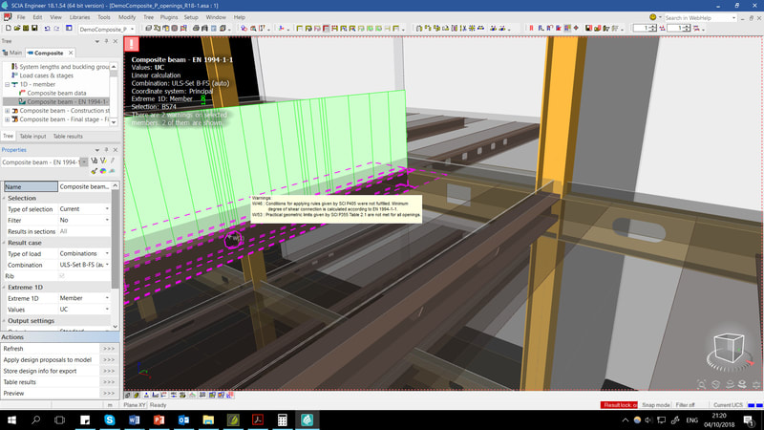Click the Undo arrow icon

coord(47,29)
